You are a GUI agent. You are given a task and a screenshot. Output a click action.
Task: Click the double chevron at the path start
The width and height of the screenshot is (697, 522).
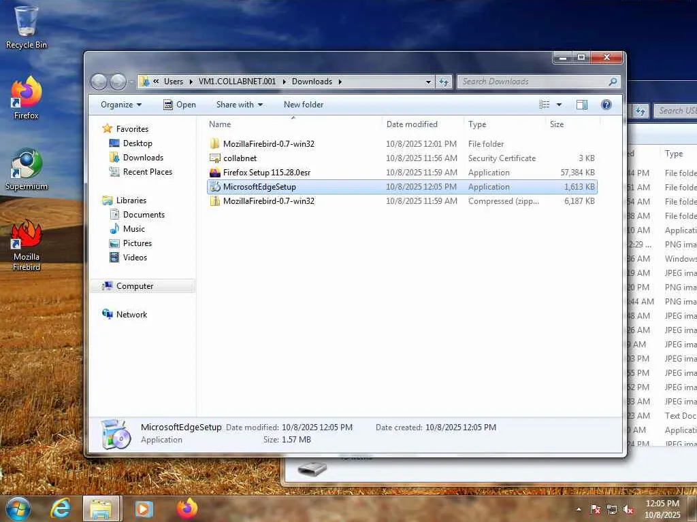[156, 82]
